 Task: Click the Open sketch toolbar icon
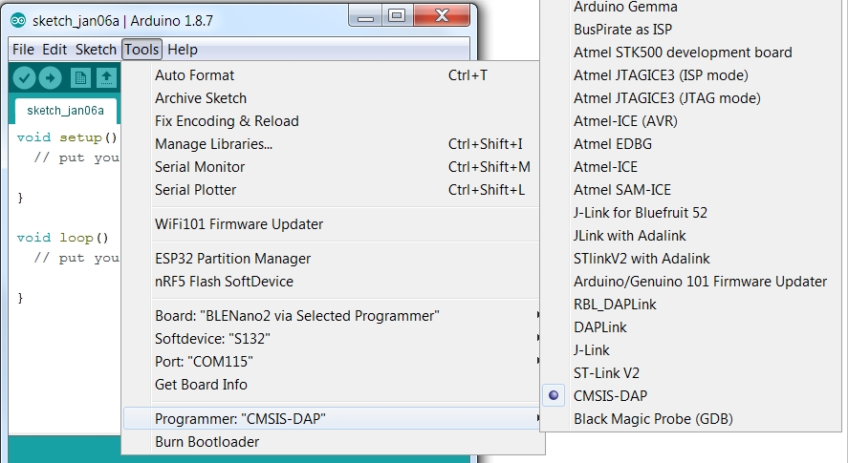pos(106,78)
